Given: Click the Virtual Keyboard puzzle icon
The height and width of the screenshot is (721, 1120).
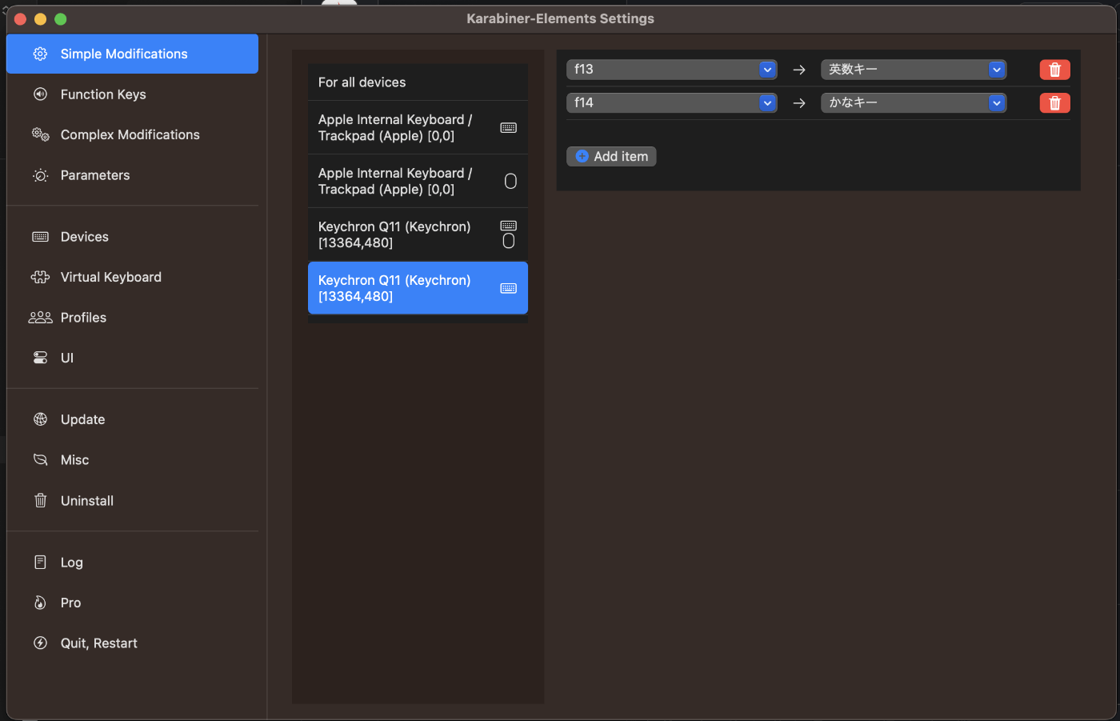Looking at the screenshot, I should tap(40, 277).
